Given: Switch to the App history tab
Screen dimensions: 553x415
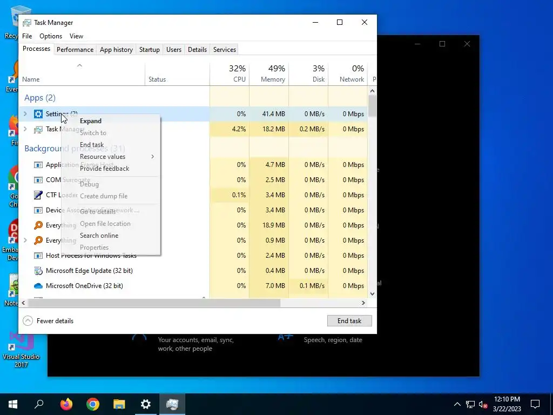Looking at the screenshot, I should [117, 50].
